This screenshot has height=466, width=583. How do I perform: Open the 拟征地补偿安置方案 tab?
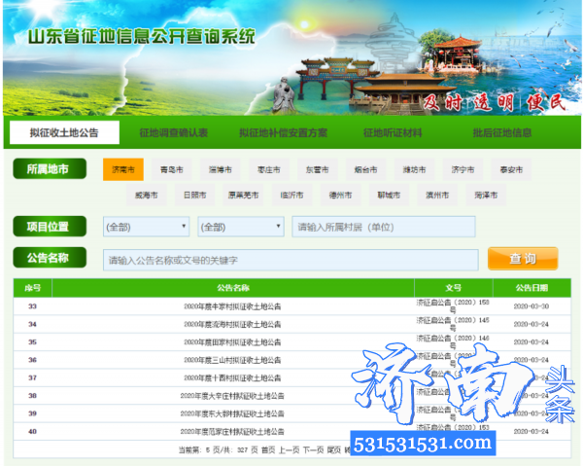tap(283, 132)
